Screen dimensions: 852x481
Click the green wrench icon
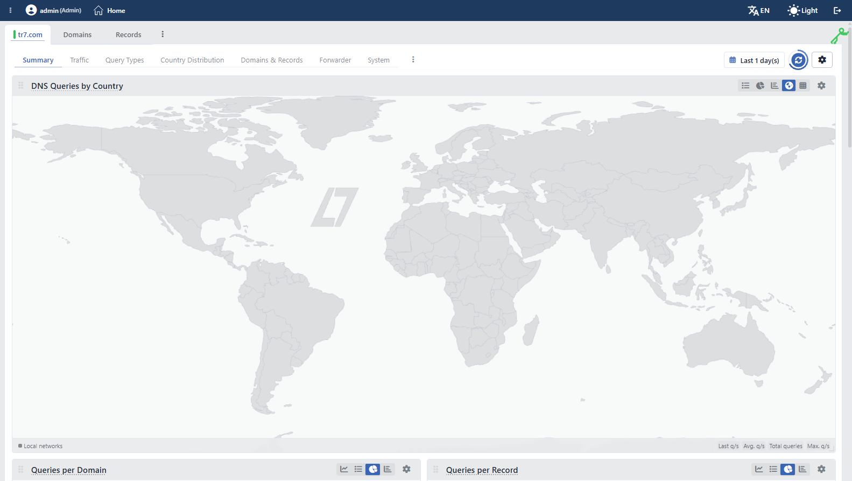pyautogui.click(x=839, y=36)
